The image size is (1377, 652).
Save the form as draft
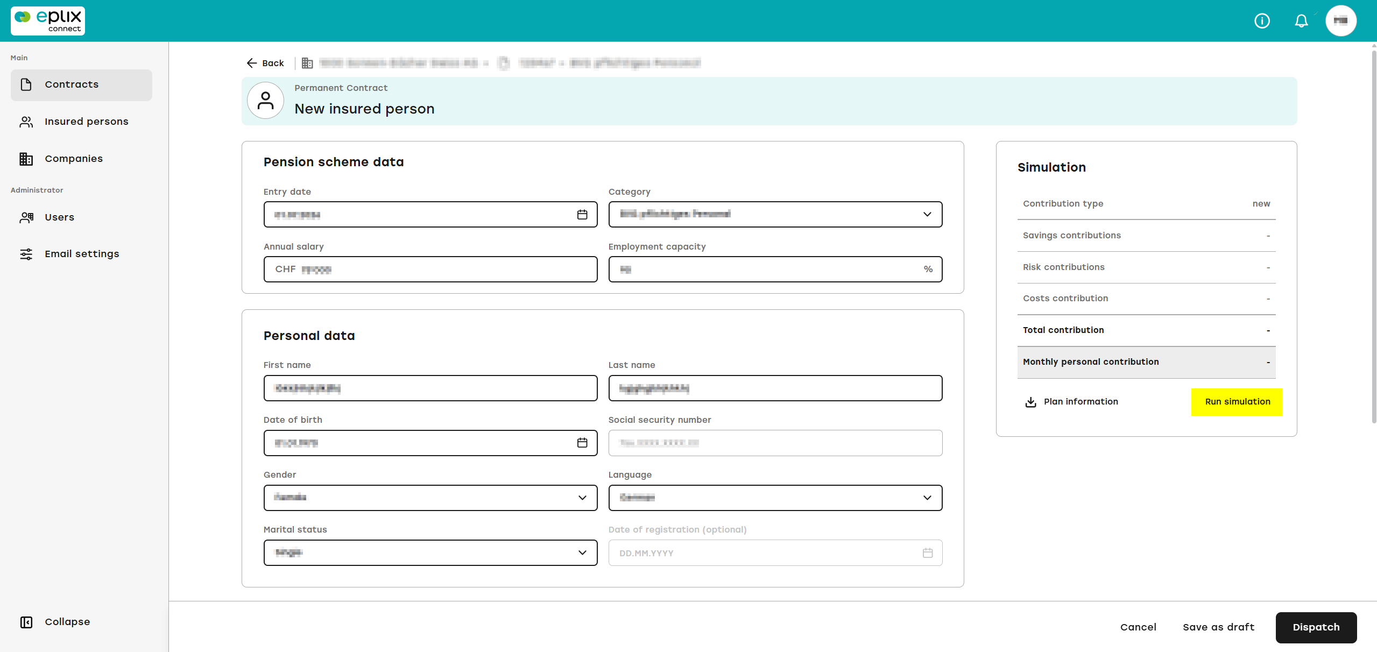pos(1218,627)
